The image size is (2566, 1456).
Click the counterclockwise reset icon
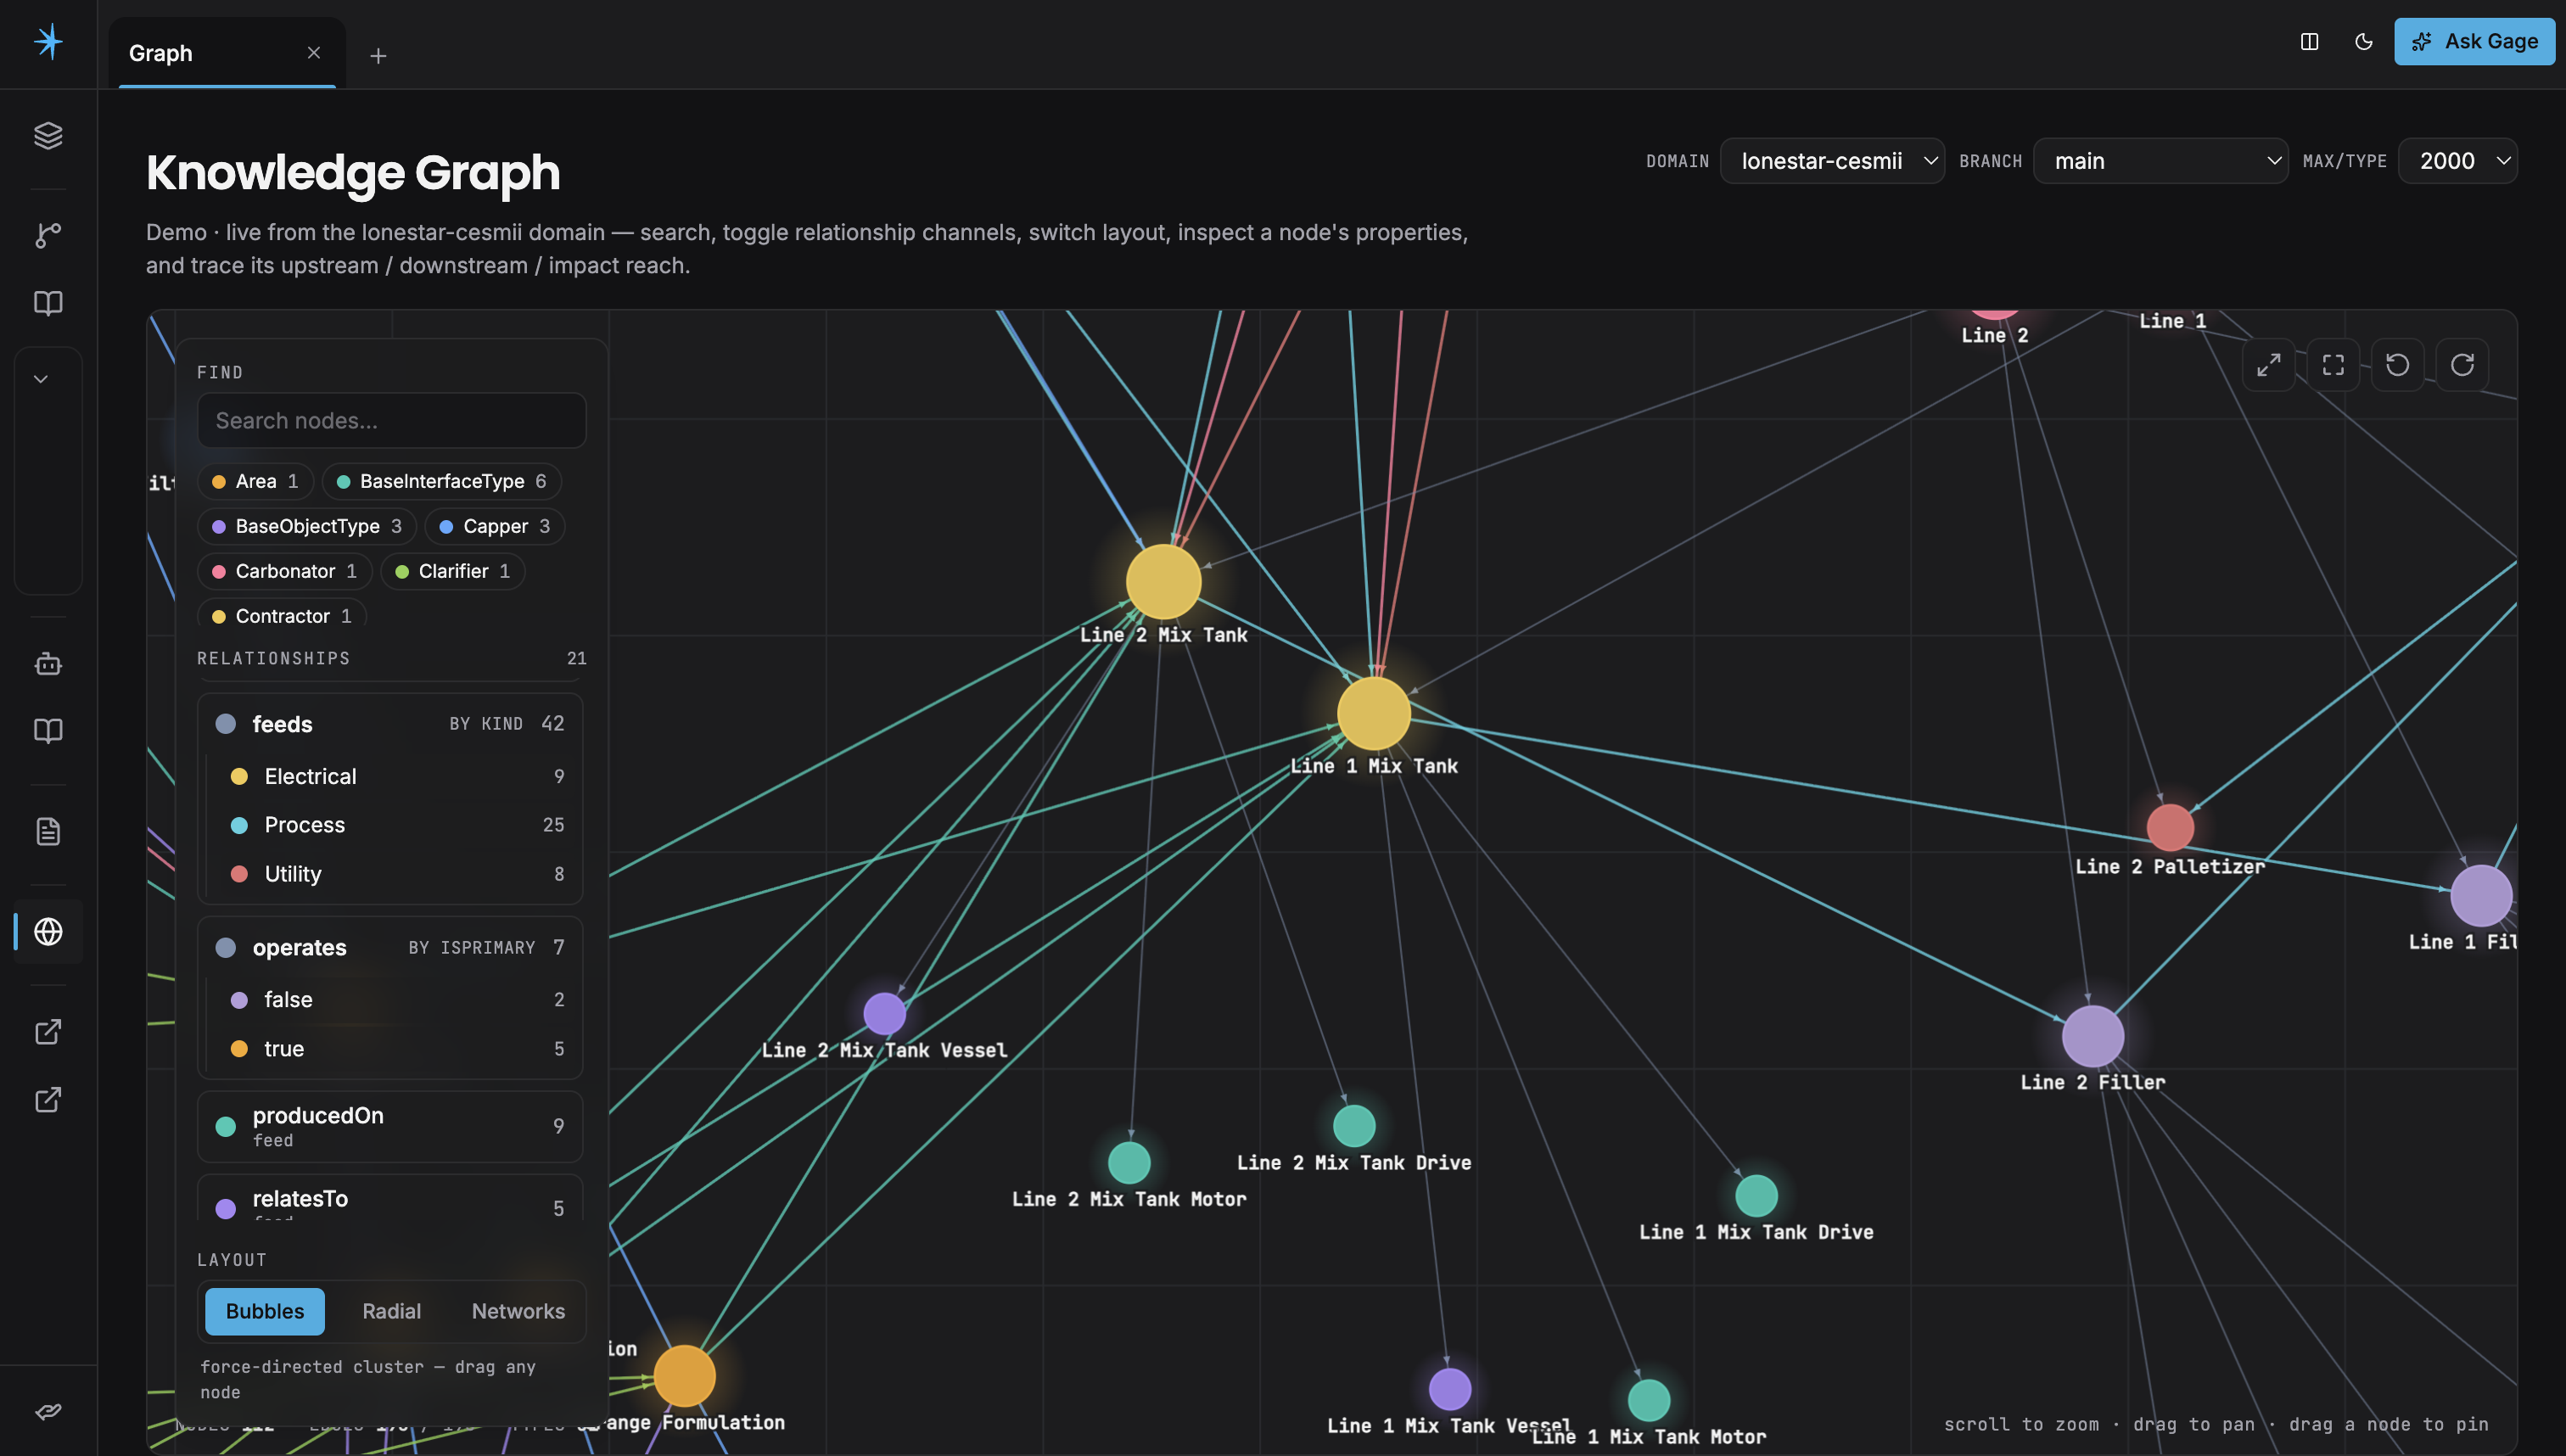point(2397,365)
